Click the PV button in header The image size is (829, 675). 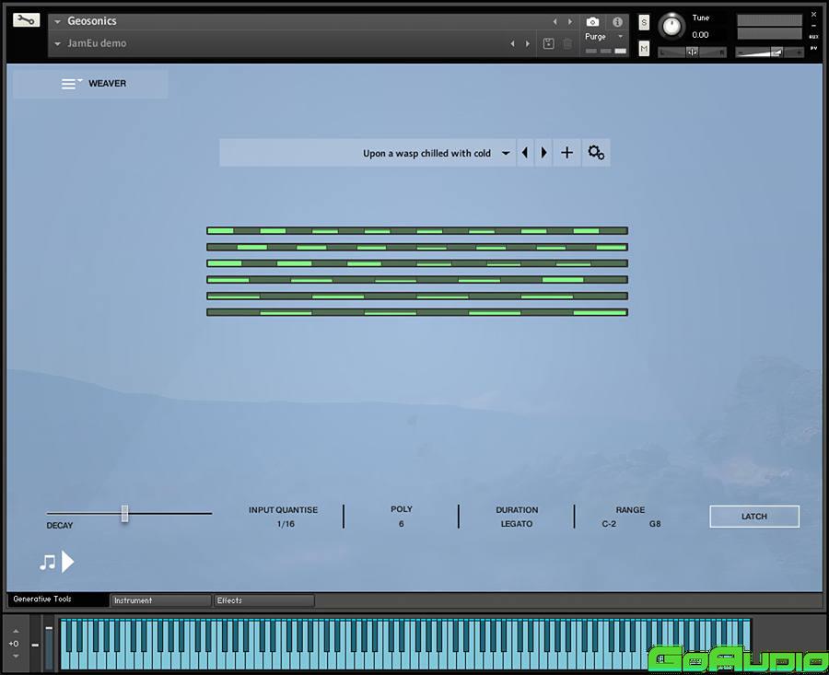point(813,48)
